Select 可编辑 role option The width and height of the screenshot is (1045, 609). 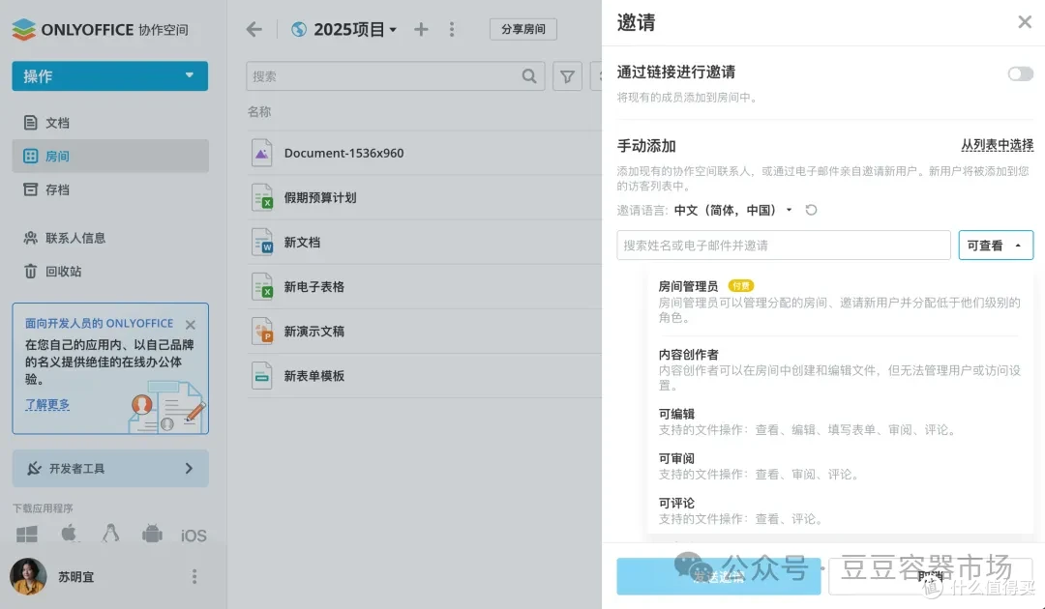coord(840,421)
